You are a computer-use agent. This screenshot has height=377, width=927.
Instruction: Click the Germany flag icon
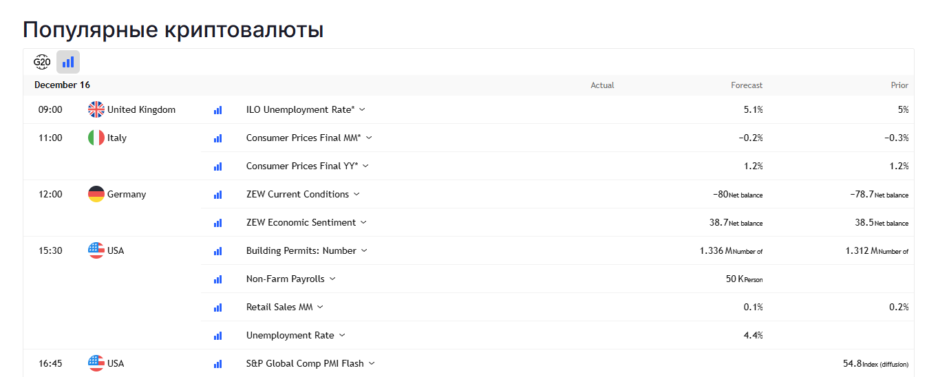96,194
